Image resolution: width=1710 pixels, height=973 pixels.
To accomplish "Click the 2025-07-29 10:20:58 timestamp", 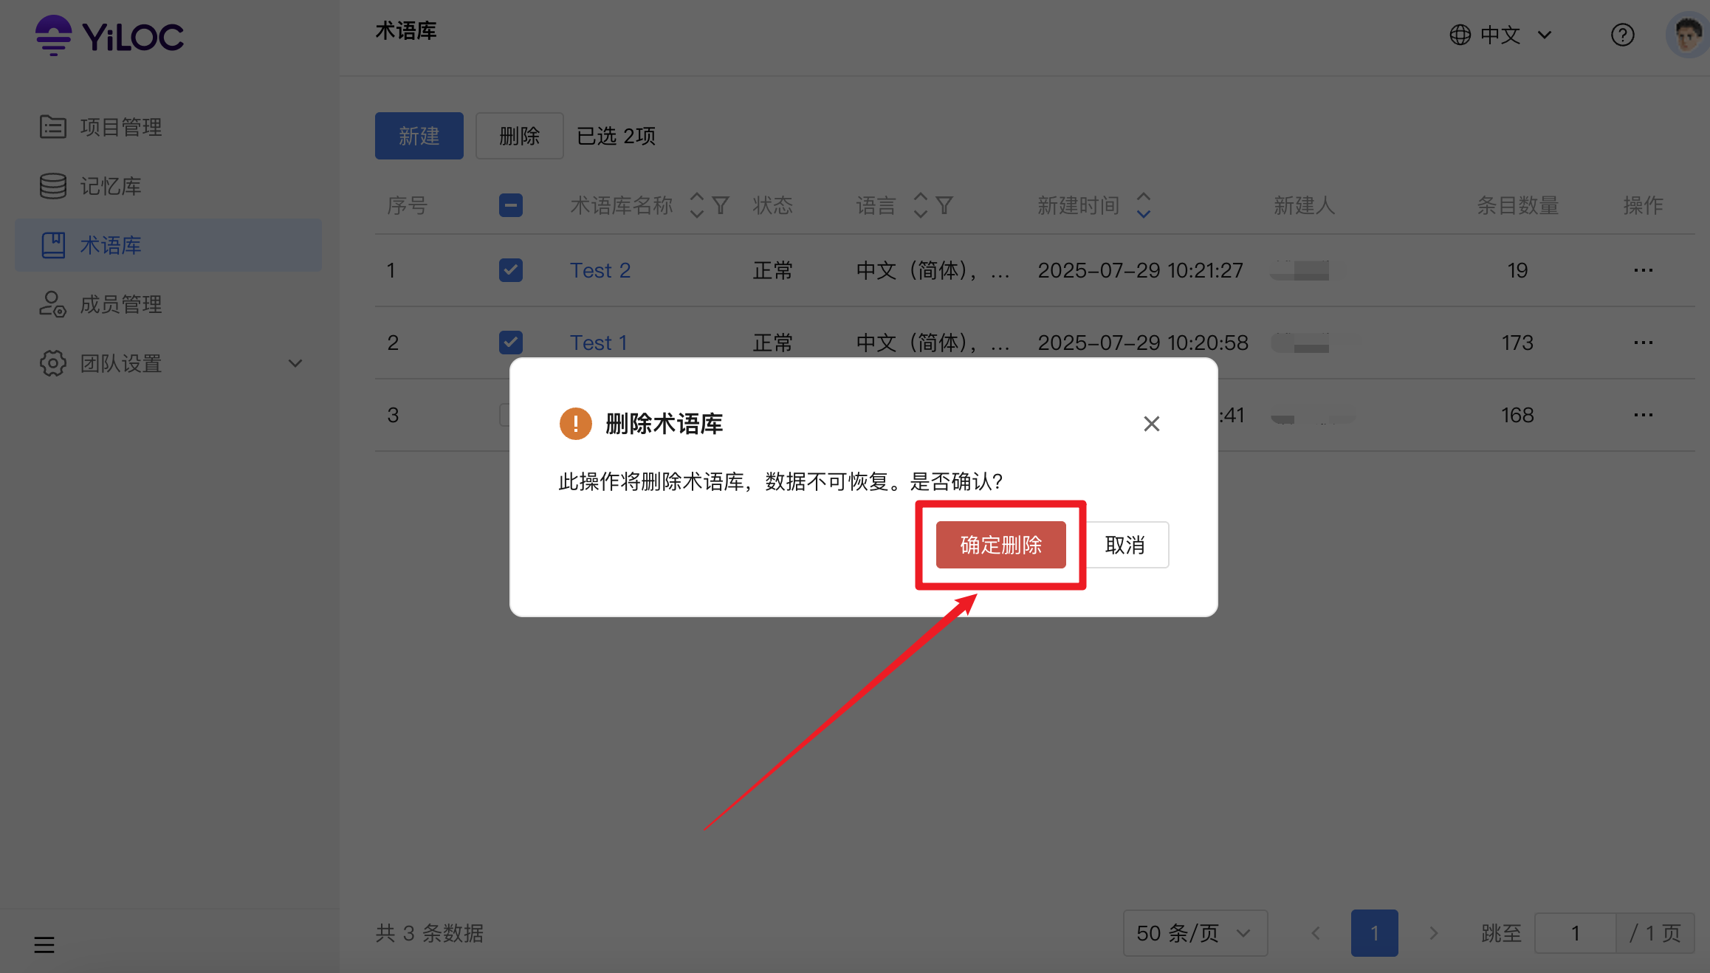I will [1143, 343].
